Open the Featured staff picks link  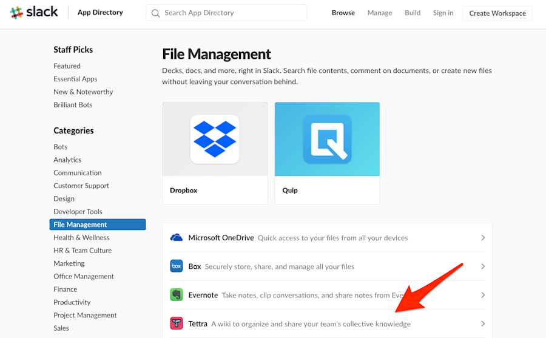coord(67,66)
